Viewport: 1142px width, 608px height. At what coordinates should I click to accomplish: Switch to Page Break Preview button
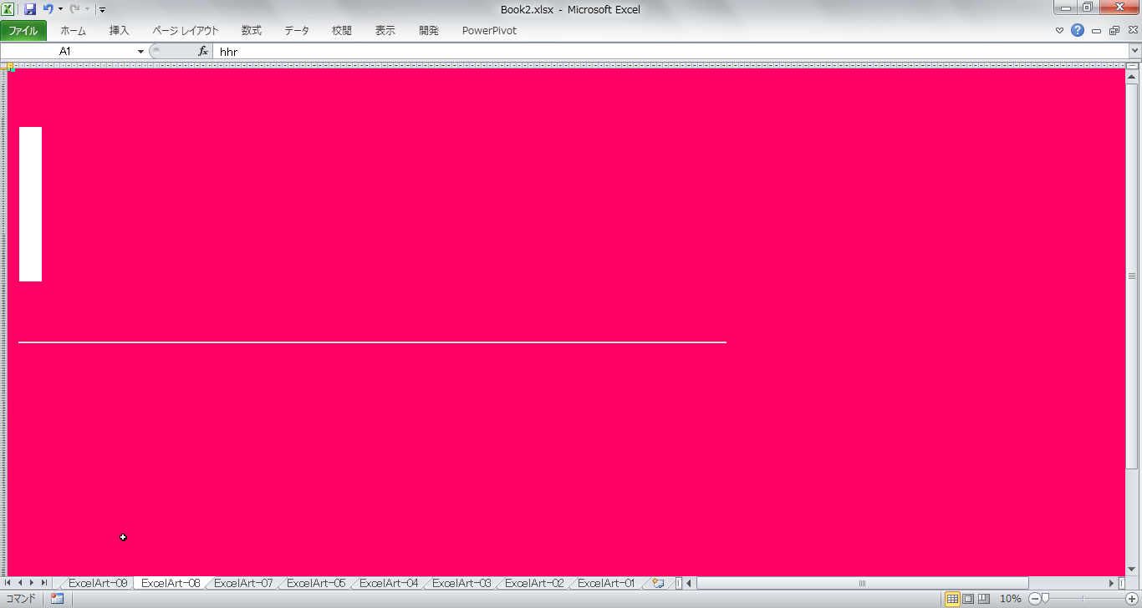pos(984,599)
